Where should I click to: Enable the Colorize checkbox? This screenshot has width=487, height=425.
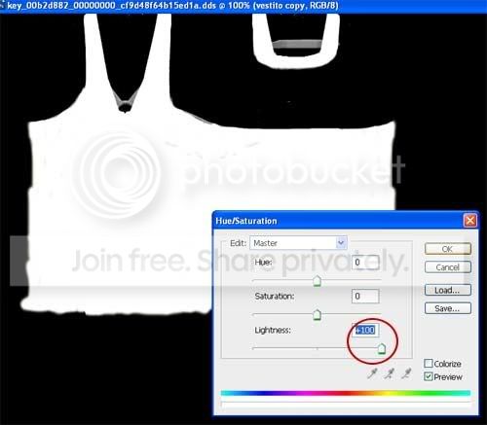coord(429,363)
